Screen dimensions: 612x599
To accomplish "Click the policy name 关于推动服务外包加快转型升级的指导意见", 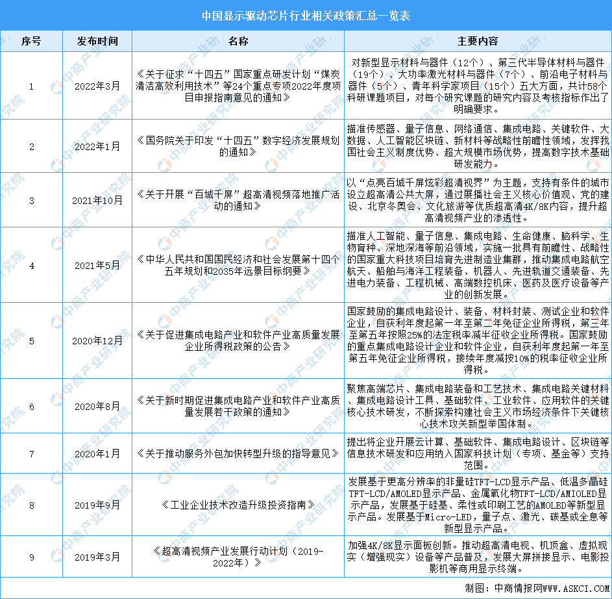I will [x=238, y=453].
